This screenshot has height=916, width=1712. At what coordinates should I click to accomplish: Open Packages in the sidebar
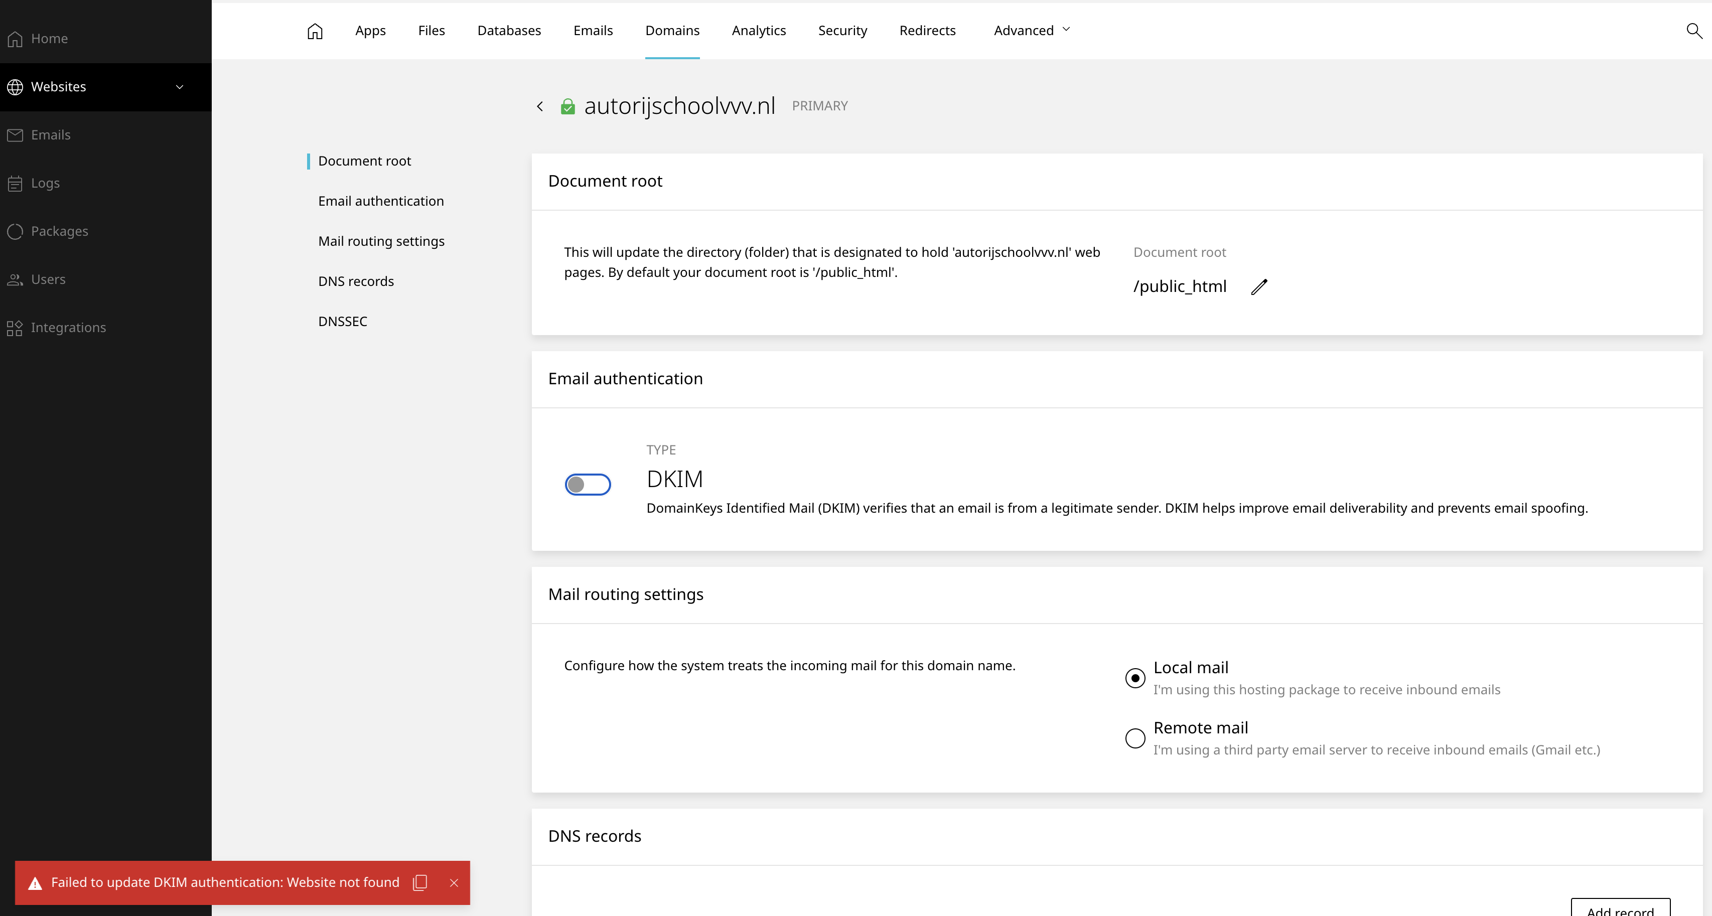coord(106,231)
